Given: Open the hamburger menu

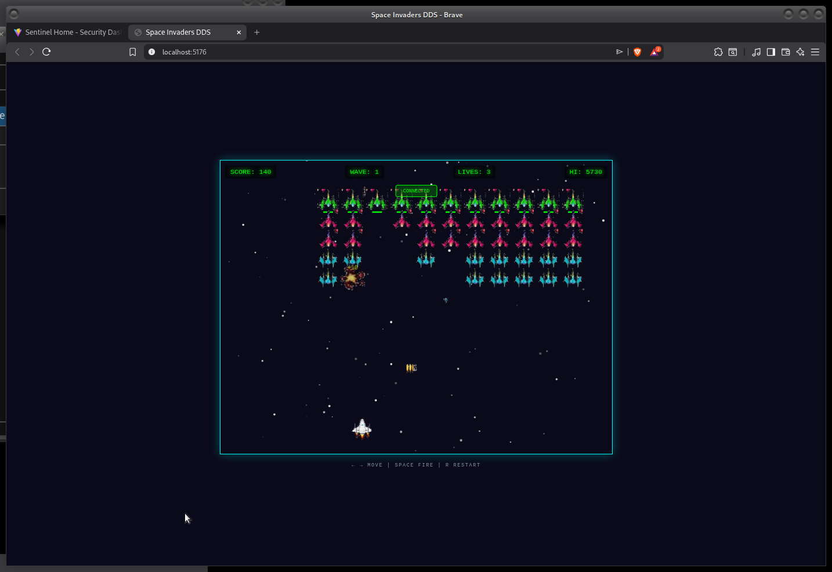Looking at the screenshot, I should [x=815, y=52].
